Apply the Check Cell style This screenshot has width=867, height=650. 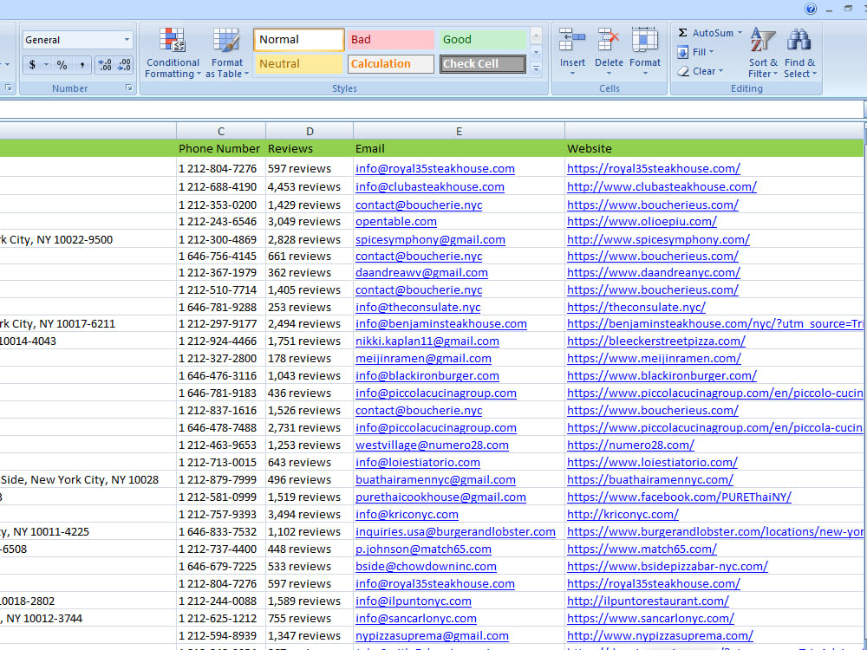482,63
